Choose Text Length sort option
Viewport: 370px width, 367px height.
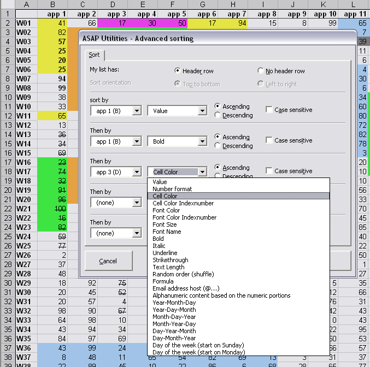click(238, 267)
